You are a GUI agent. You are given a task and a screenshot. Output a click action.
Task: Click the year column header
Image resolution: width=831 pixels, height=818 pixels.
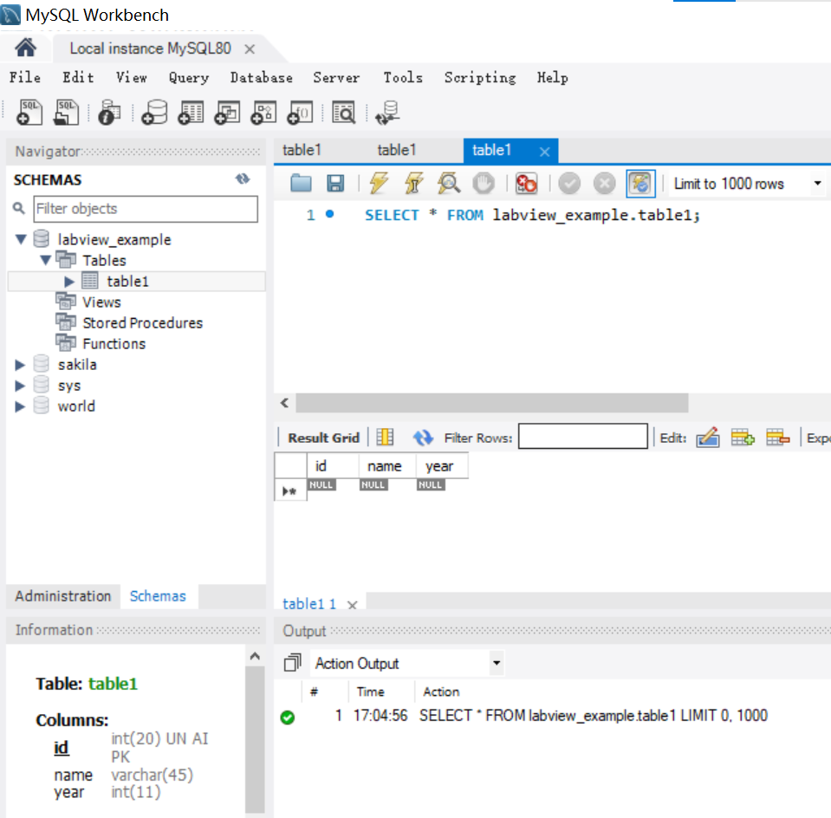click(x=441, y=466)
